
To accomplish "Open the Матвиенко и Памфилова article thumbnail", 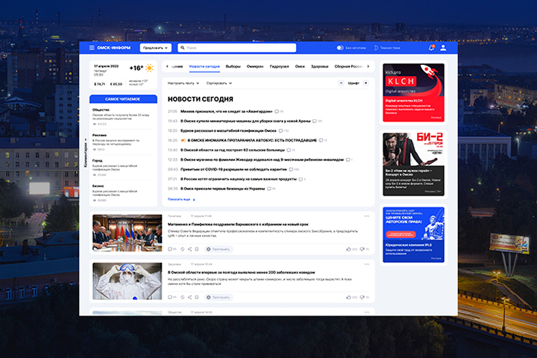I will coord(127,233).
